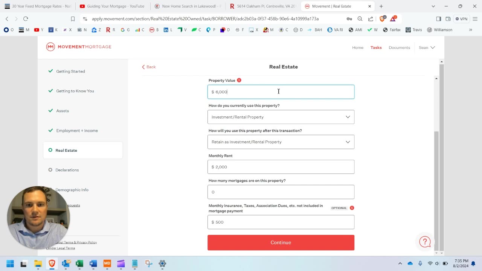482x271 pixels.
Task: Open Settings gear from the taskbar
Action: coord(162,263)
